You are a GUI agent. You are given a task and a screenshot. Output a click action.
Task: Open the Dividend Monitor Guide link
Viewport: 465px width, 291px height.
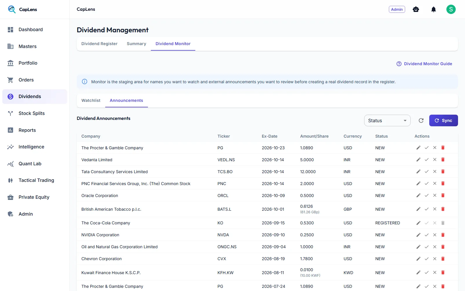pyautogui.click(x=424, y=64)
